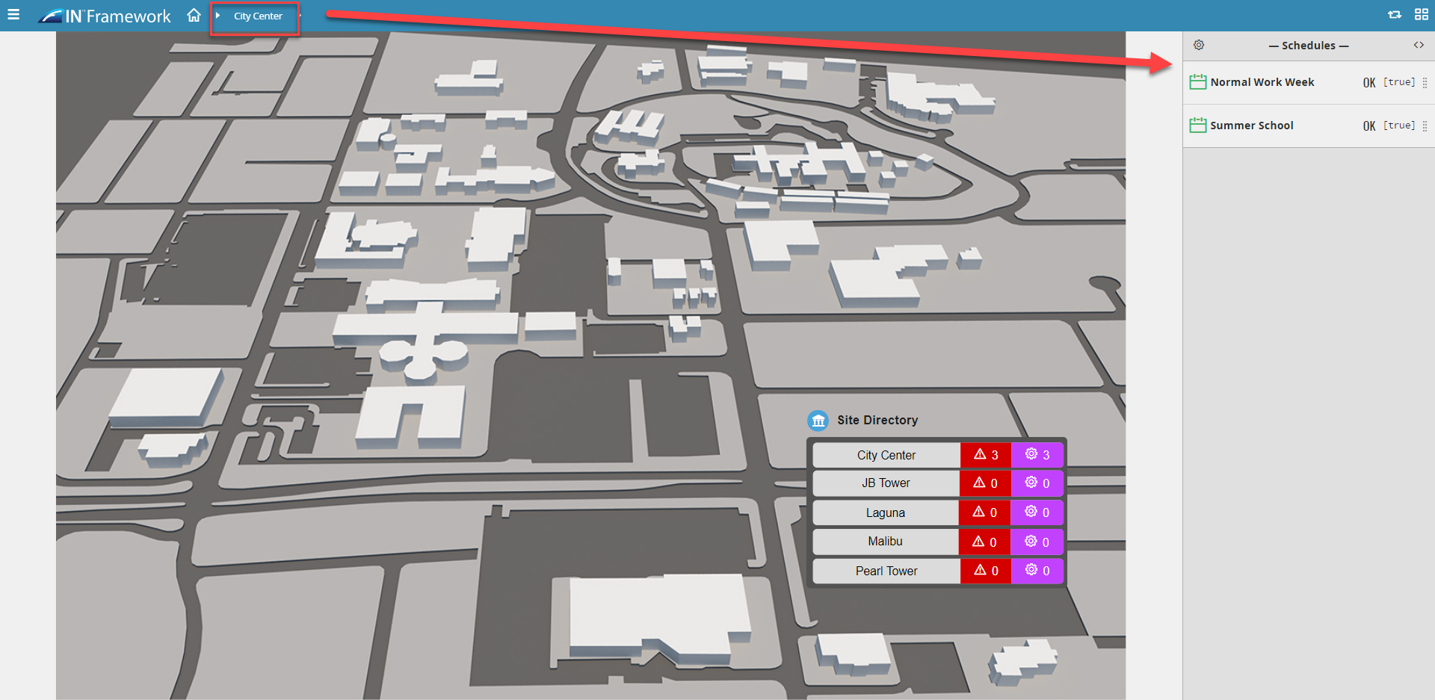View Pearl Tower alarm count

tap(986, 571)
